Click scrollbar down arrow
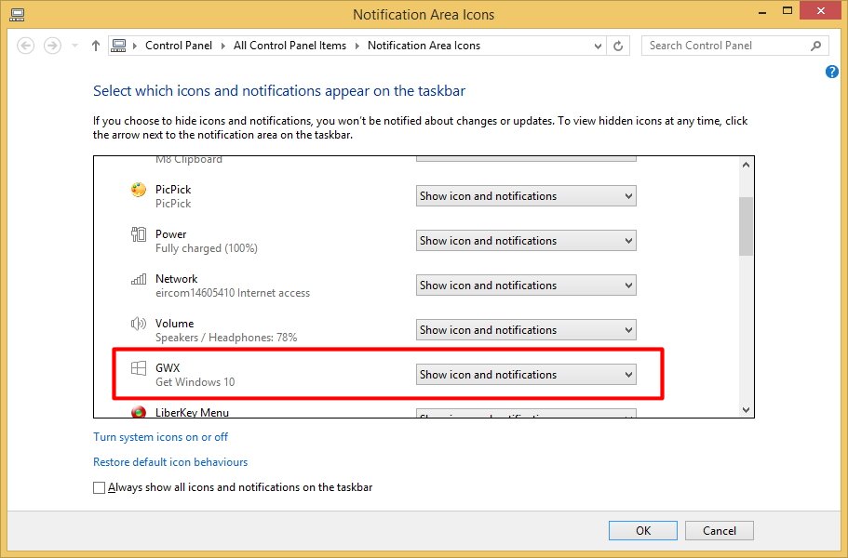The height and width of the screenshot is (558, 848). [747, 410]
